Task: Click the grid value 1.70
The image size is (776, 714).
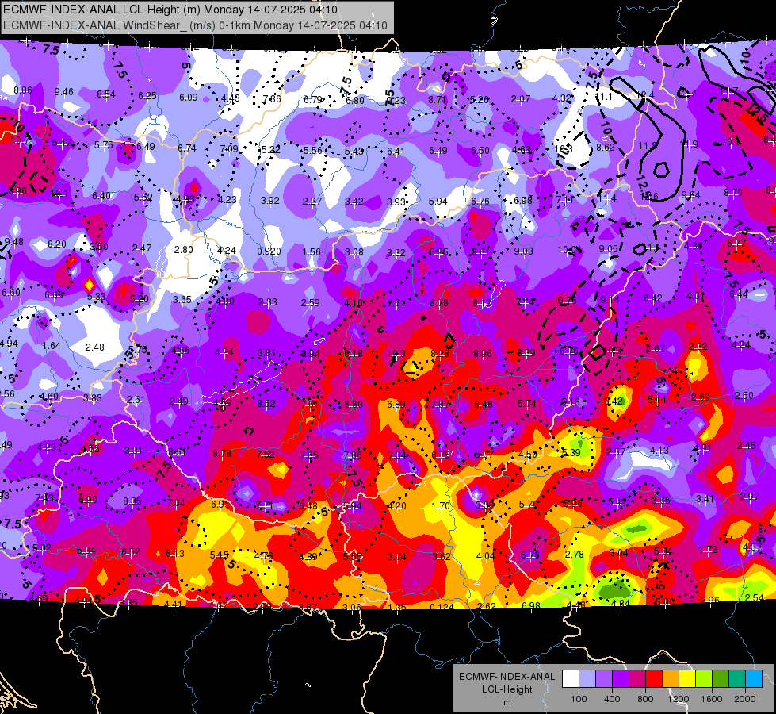Action: click(x=441, y=506)
